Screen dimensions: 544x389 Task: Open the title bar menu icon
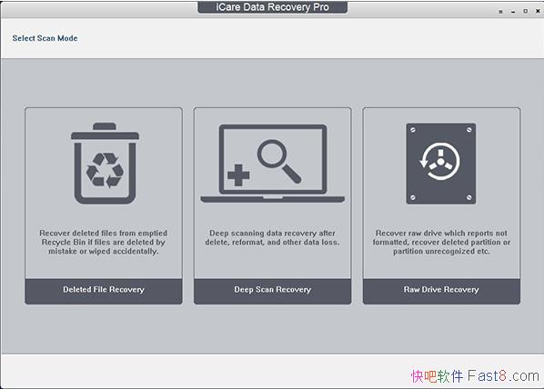[x=500, y=12]
